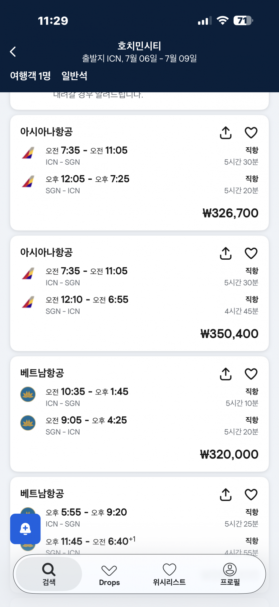Screen dimensions: 279x607
Task: Select the ₩320,000 Vietnam Airlines fare price
Action: tap(229, 454)
